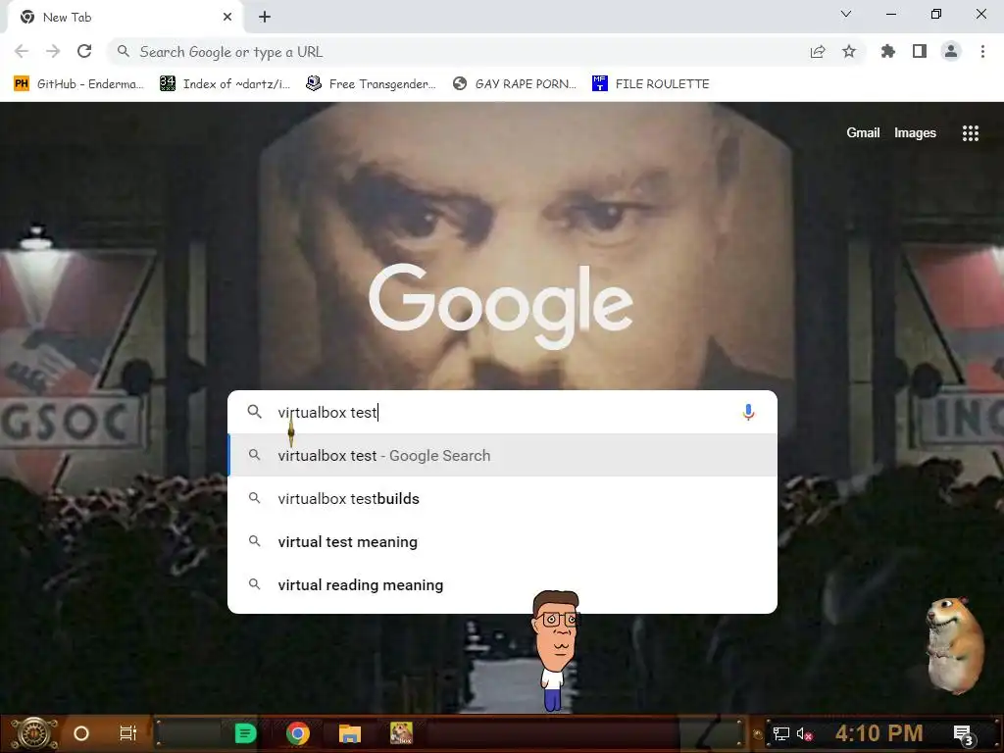1004x753 pixels.
Task: Go back to the previous page
Action: 22,51
